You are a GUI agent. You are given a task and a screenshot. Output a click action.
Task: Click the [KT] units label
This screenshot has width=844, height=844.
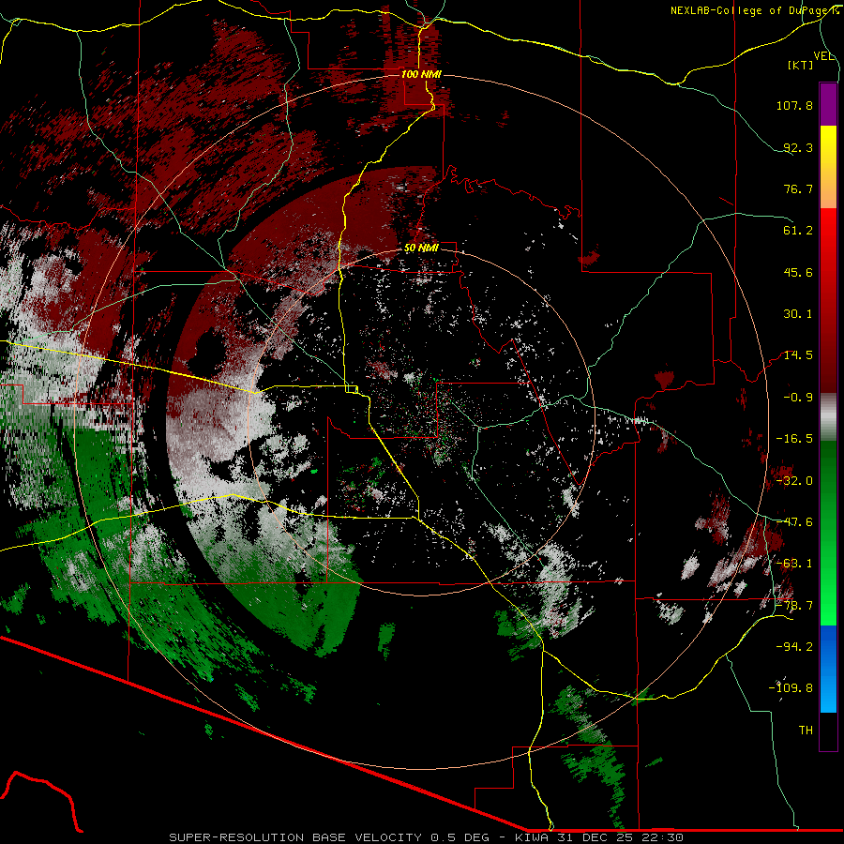[x=801, y=65]
